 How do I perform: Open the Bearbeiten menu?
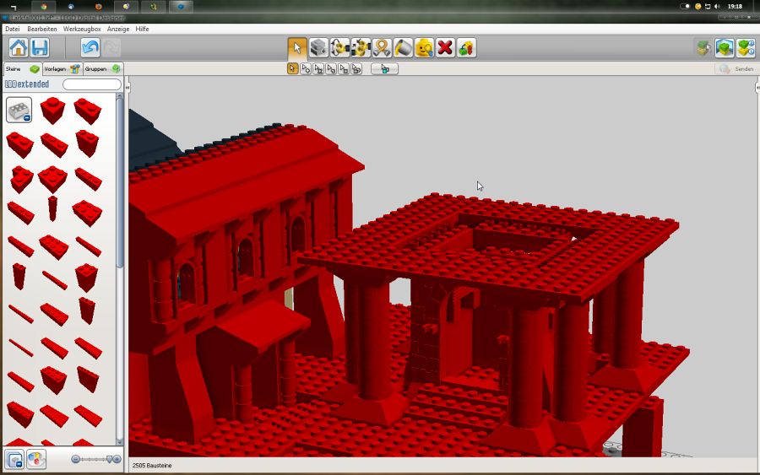(42, 29)
